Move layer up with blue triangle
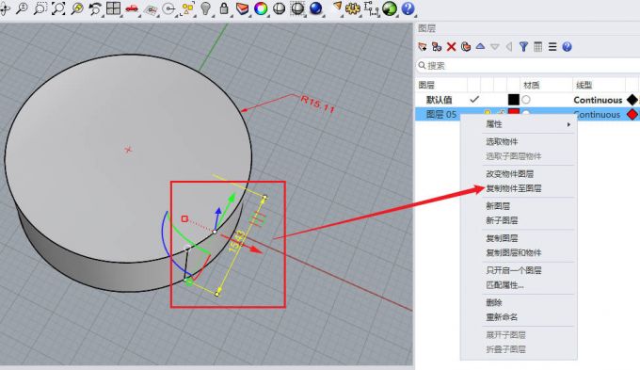 point(480,46)
